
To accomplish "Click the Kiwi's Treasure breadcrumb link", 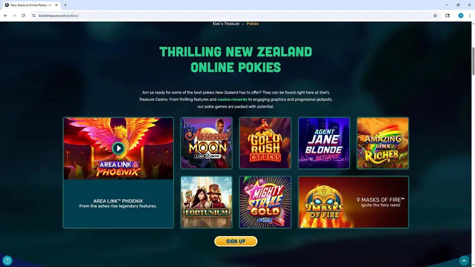I will (226, 24).
